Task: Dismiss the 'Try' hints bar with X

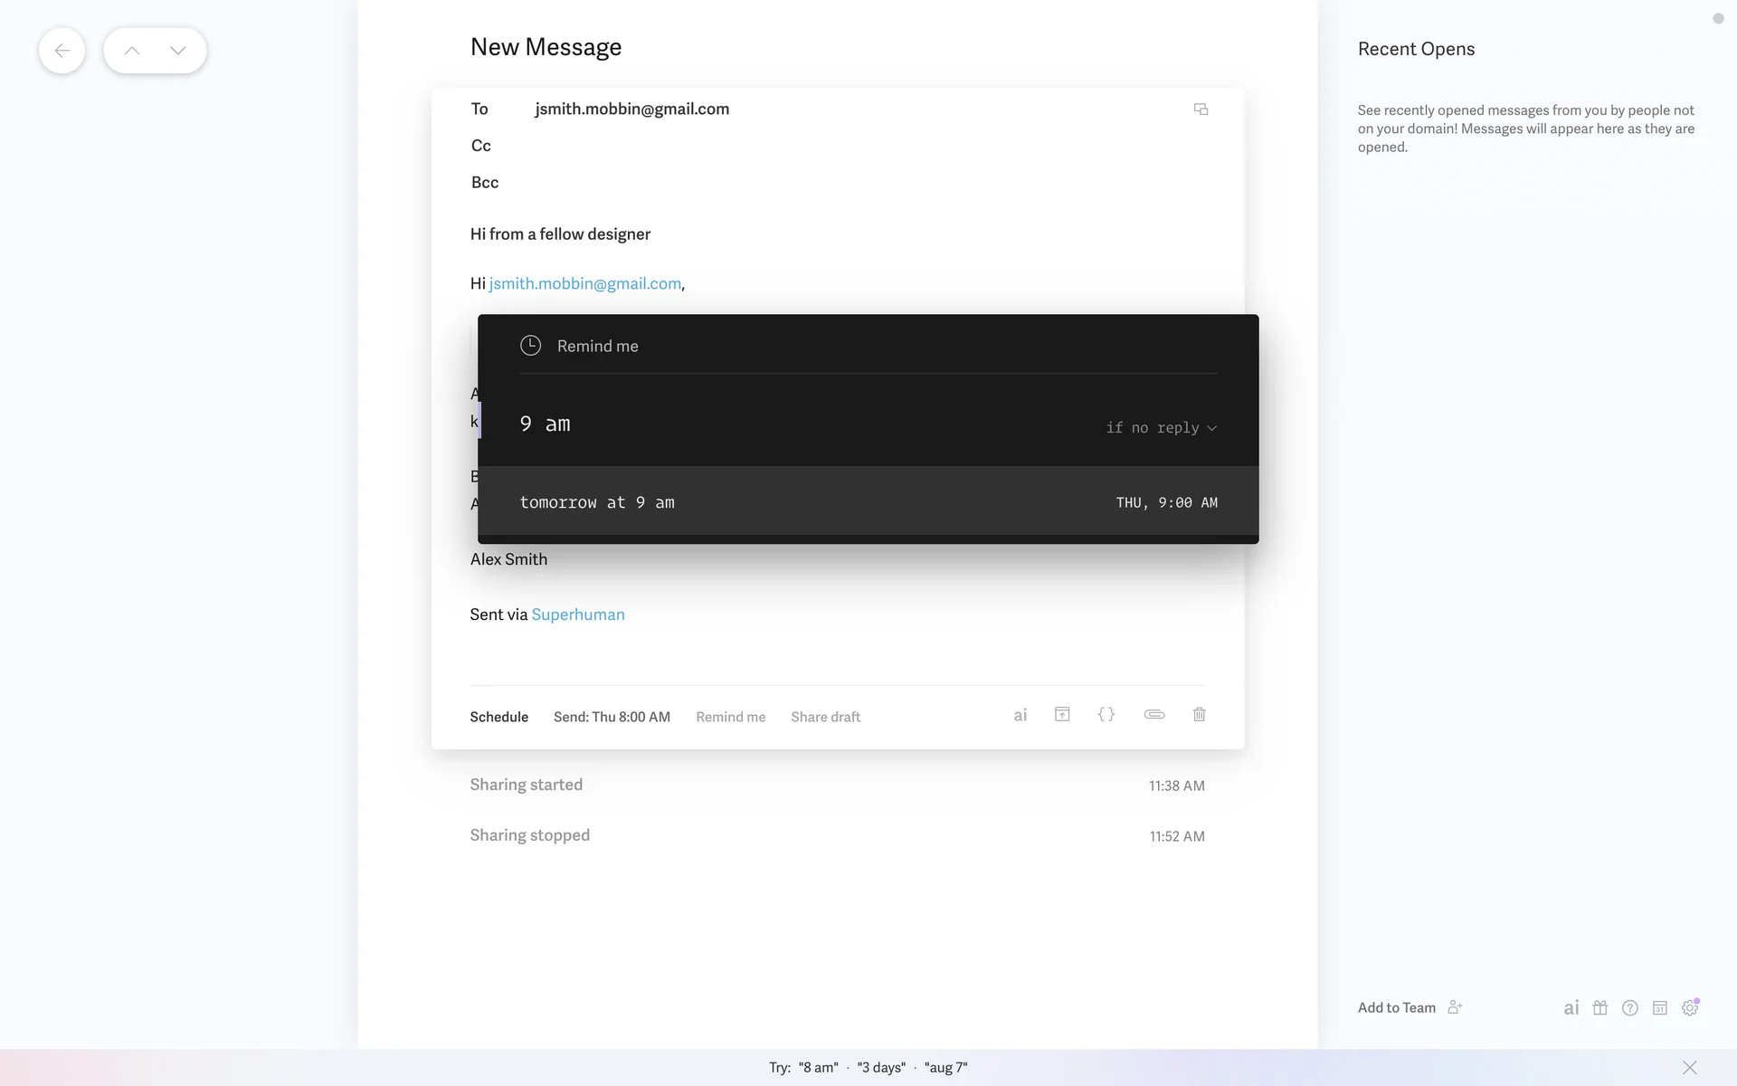Action: coord(1689,1067)
